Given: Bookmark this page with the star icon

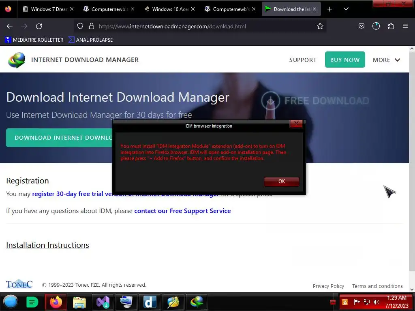Looking at the screenshot, I should tap(320, 26).
